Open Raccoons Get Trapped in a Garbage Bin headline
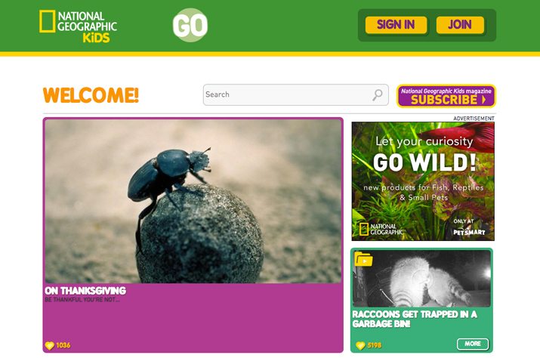The image size is (540, 358). pyautogui.click(x=415, y=319)
